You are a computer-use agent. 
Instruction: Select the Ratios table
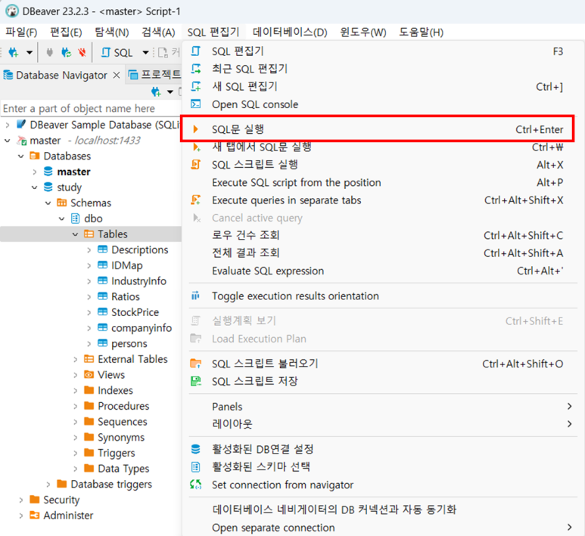click(126, 296)
